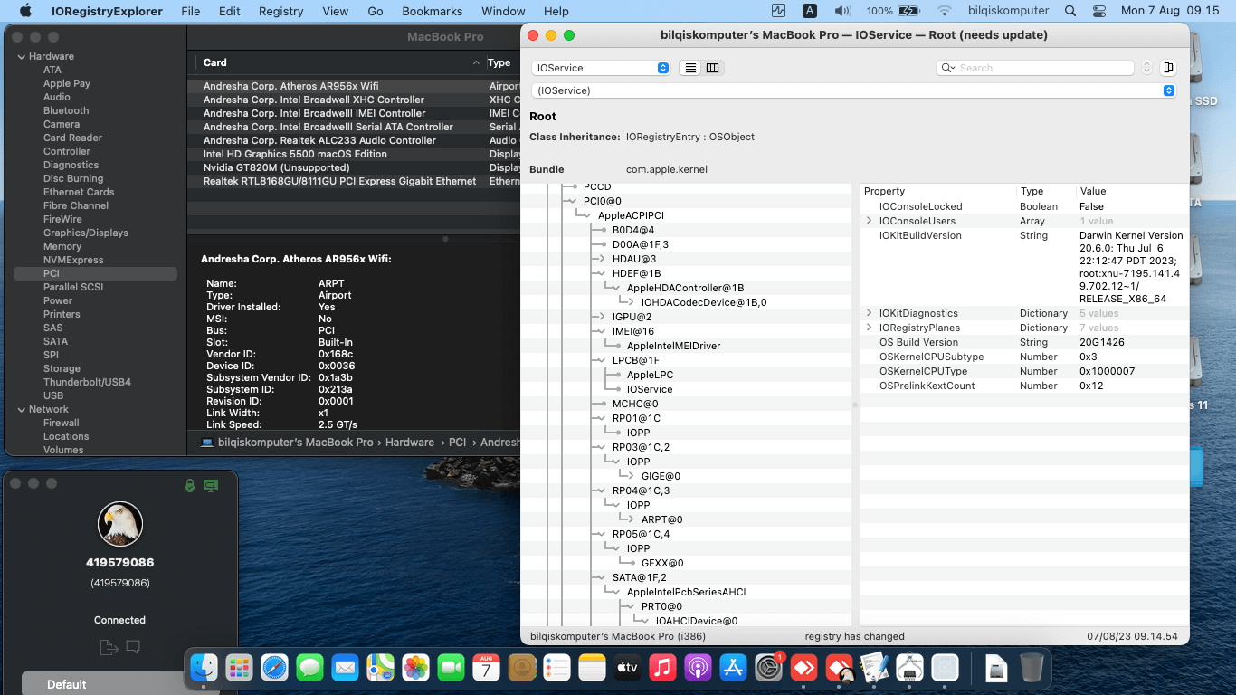Open Control Center in the menu bar
This screenshot has height=695, width=1236.
coord(1099,11)
